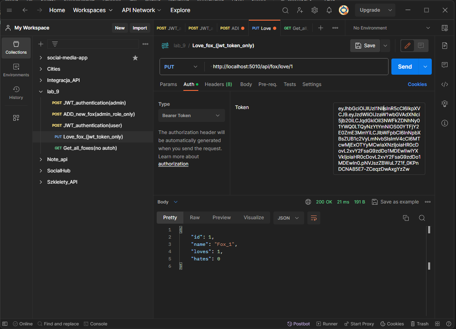Click the Save button

365,46
